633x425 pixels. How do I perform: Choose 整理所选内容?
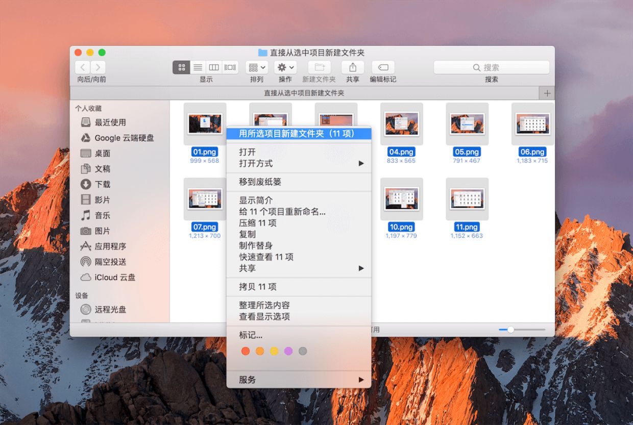tap(299, 305)
